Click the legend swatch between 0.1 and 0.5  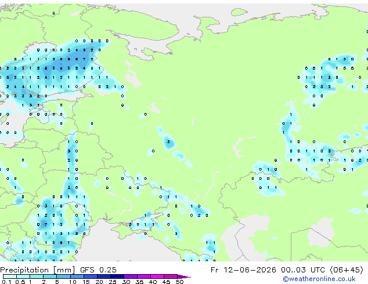tap(10, 276)
